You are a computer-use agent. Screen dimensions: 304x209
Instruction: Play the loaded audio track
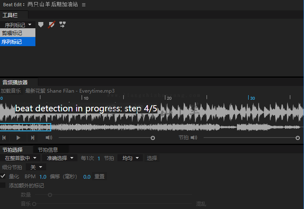click(18, 138)
